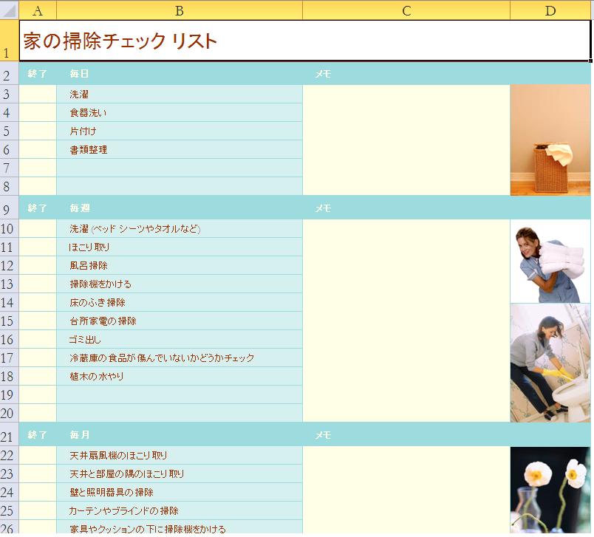Select the 毎週 section header cell

[x=180, y=208]
